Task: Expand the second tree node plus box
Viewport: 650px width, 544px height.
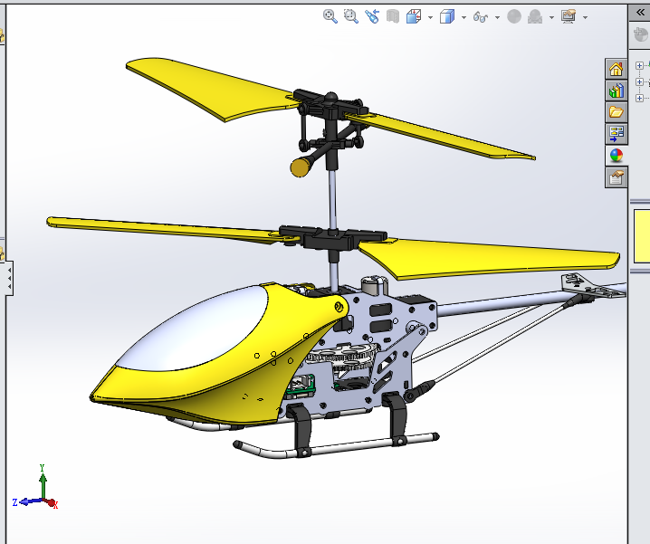Action: (639, 81)
